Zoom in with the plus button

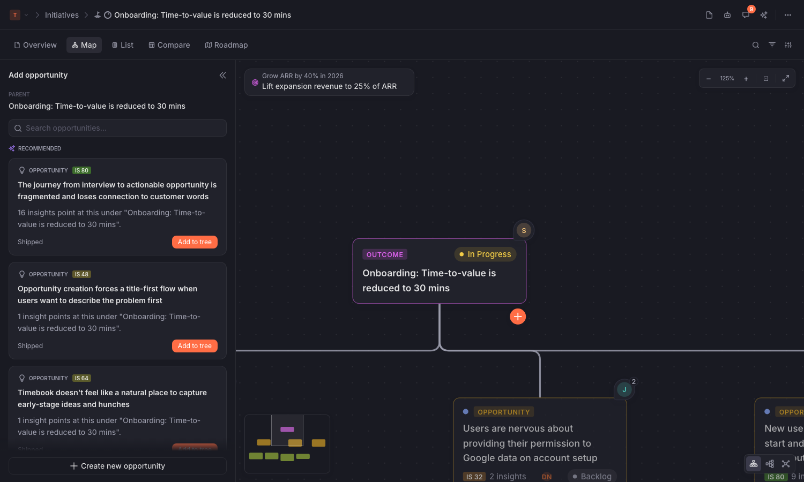tap(746, 79)
